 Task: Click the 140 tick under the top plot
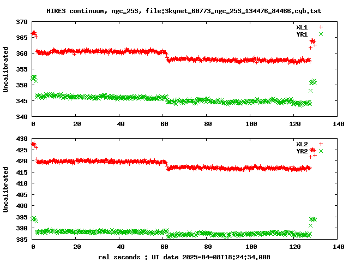pyautogui.click(x=338, y=124)
